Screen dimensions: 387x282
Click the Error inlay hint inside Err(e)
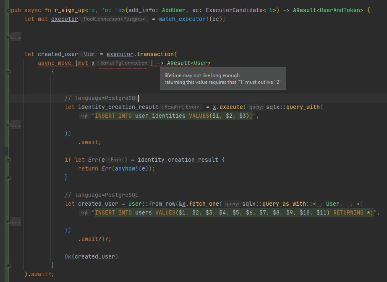coord(115,160)
